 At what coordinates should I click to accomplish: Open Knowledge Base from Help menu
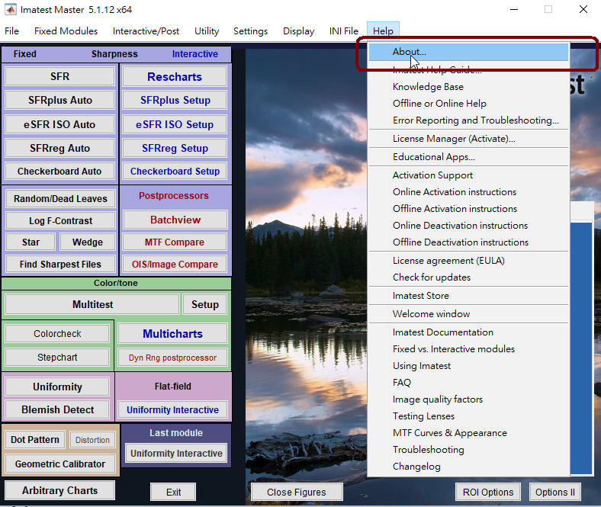pyautogui.click(x=468, y=87)
